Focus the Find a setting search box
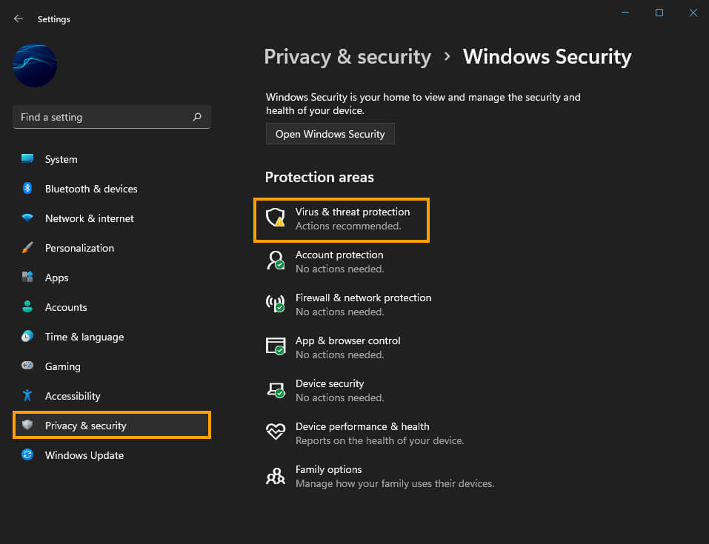 pos(112,117)
